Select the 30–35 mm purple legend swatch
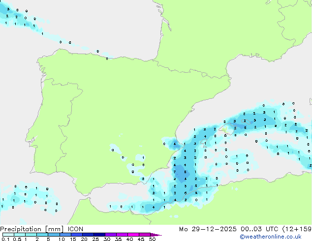This screenshot has width=312, height=241. pyautogui.click(x=111, y=235)
